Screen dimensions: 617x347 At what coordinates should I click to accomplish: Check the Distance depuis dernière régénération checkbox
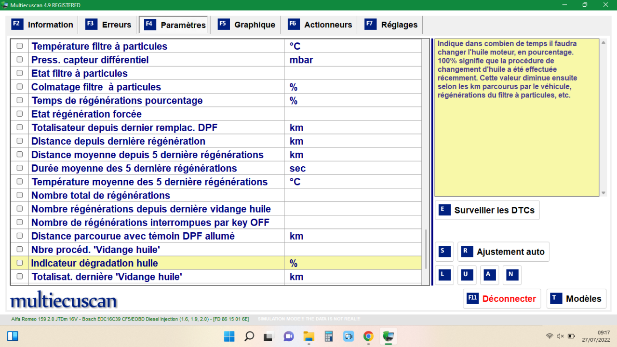click(x=19, y=141)
